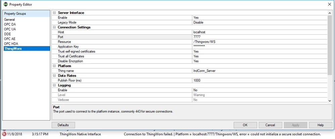This screenshot has height=139, width=335.
Task: Select the ThingWorx property group
Action: 26,48
